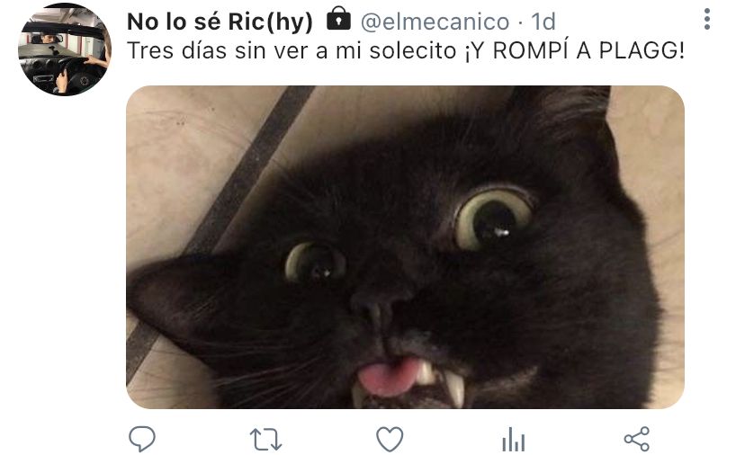Open the three-dot more options menu
This screenshot has height=455, width=745.
707,20
